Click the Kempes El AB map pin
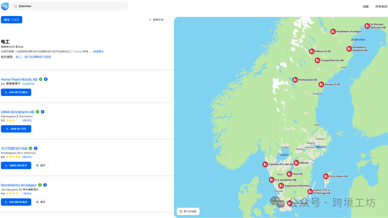 [x=321, y=84]
